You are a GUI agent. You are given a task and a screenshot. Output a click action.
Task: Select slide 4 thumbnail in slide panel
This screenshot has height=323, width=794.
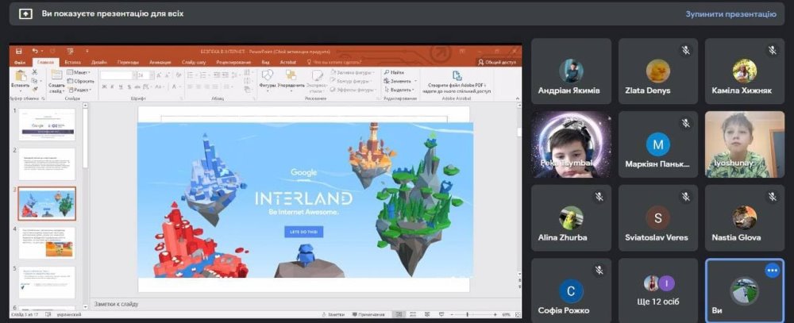click(x=47, y=243)
